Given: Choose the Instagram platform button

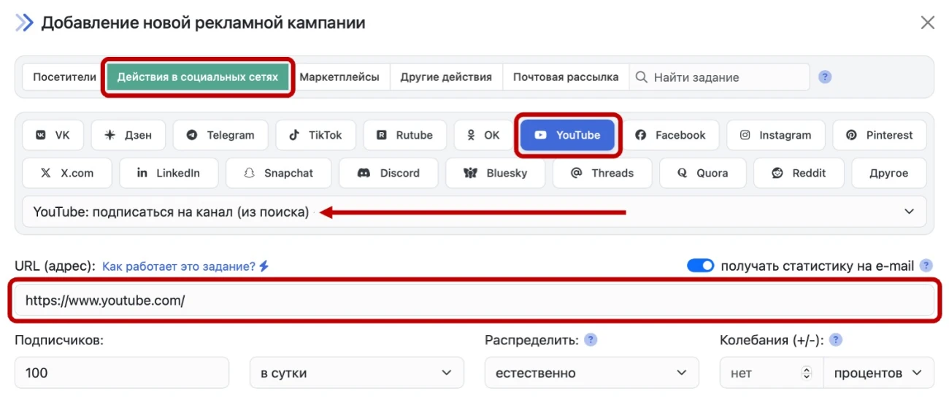Looking at the screenshot, I should (x=775, y=135).
